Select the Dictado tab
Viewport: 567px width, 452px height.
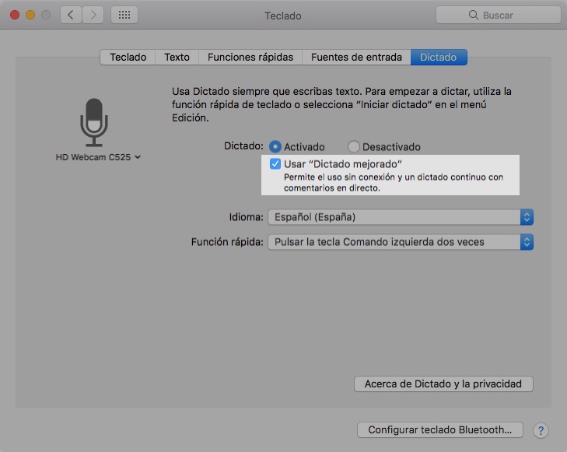click(439, 57)
